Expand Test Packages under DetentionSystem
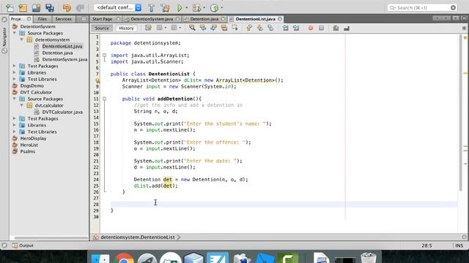 coord(15,66)
